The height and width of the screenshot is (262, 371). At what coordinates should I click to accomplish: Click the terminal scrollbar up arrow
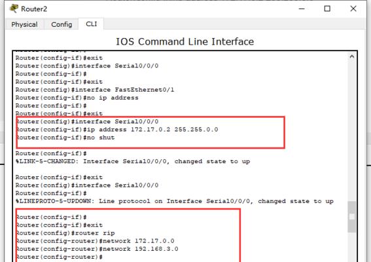352,56
